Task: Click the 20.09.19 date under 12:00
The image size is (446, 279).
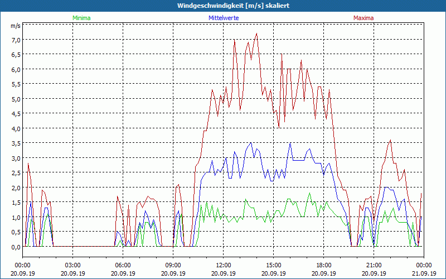Action: [224, 273]
